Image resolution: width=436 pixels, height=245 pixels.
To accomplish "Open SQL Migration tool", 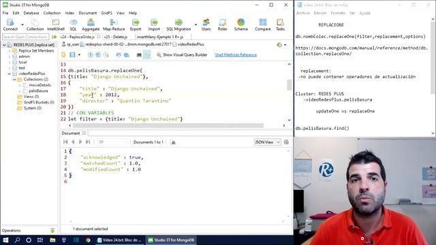I will 178,24.
